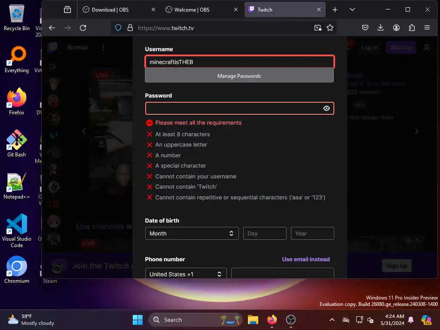This screenshot has height=330, width=440.
Task: Open Notepad++ desktop shortcut
Action: (17, 186)
